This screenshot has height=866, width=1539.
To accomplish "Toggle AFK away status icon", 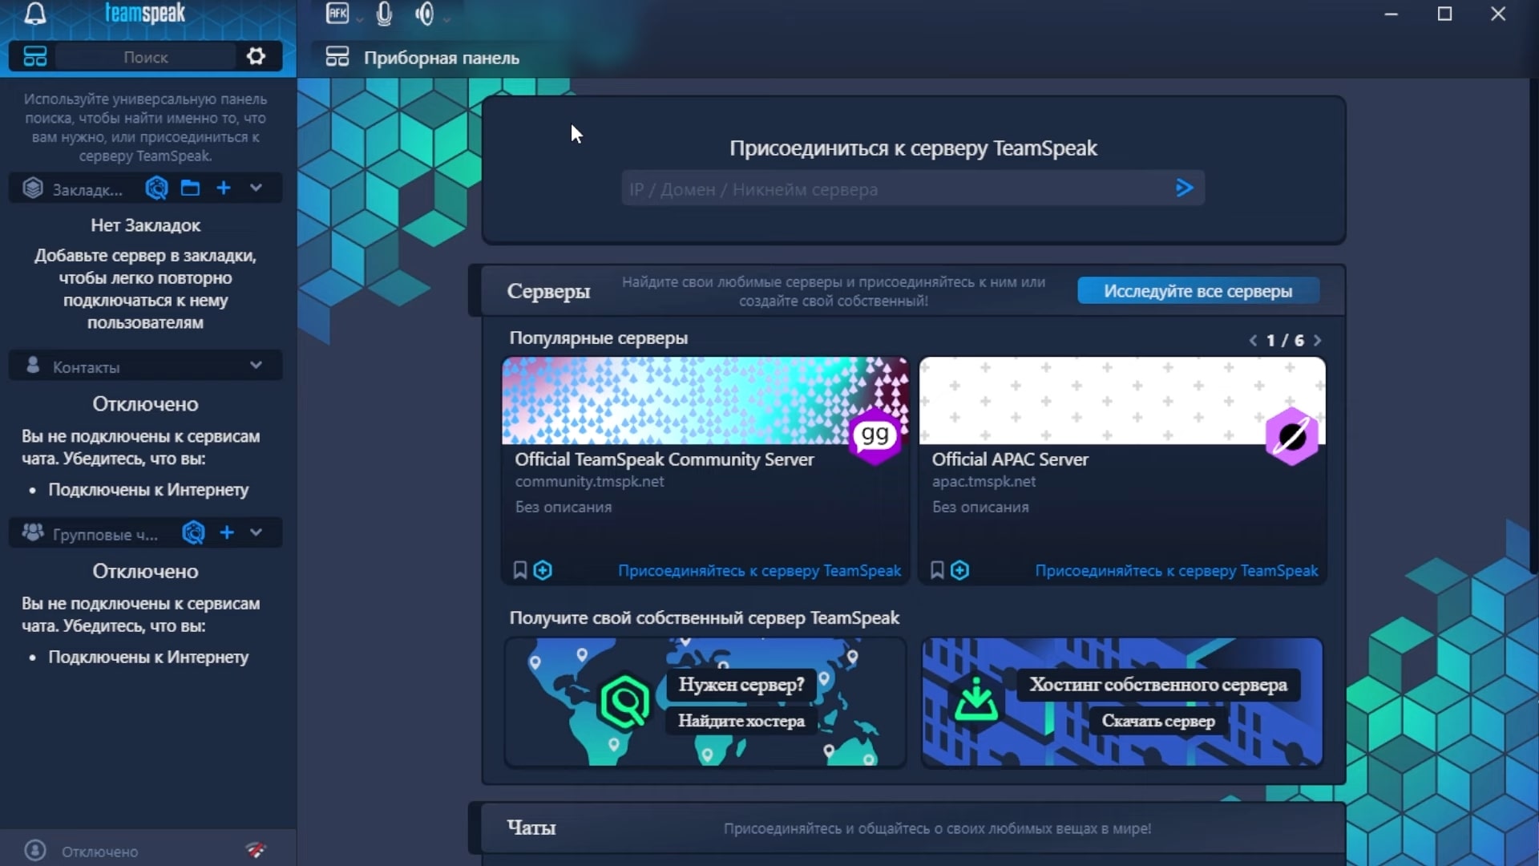I will (x=337, y=13).
